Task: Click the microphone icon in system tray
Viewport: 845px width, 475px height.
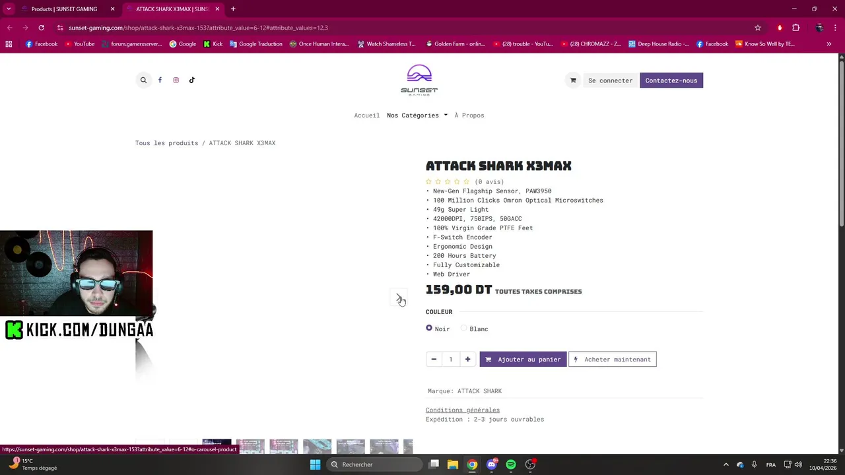Action: coord(754,464)
